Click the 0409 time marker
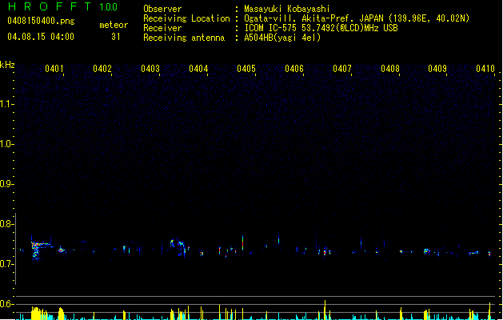Image resolution: width=503 pixels, height=320 pixels. pos(437,68)
